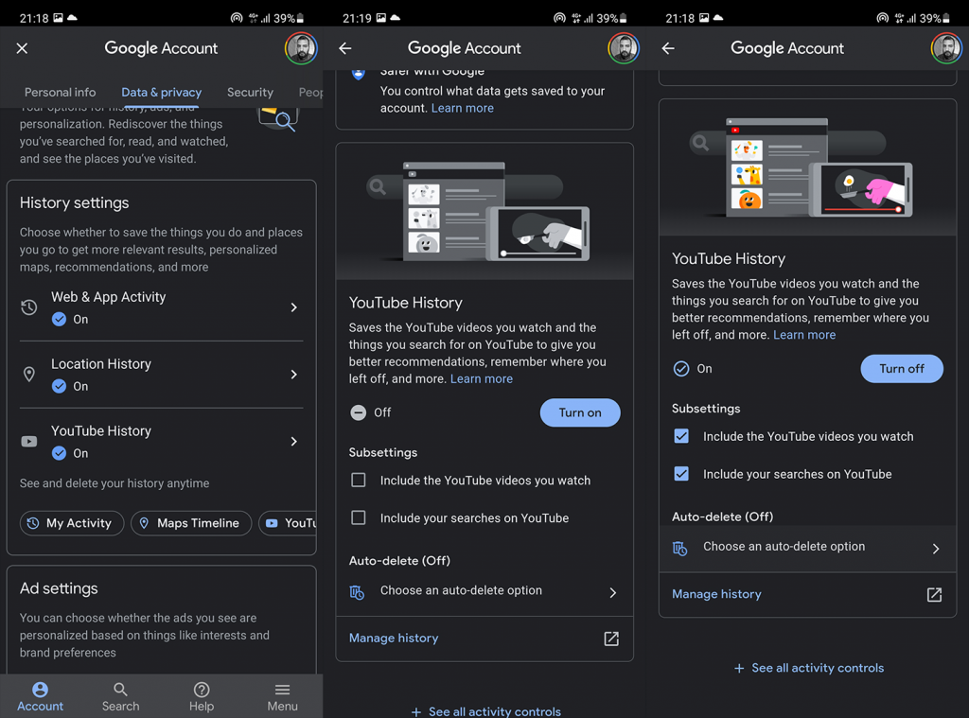Image resolution: width=969 pixels, height=718 pixels.
Task: Tap Account in bottom navigation
Action: pyautogui.click(x=40, y=696)
